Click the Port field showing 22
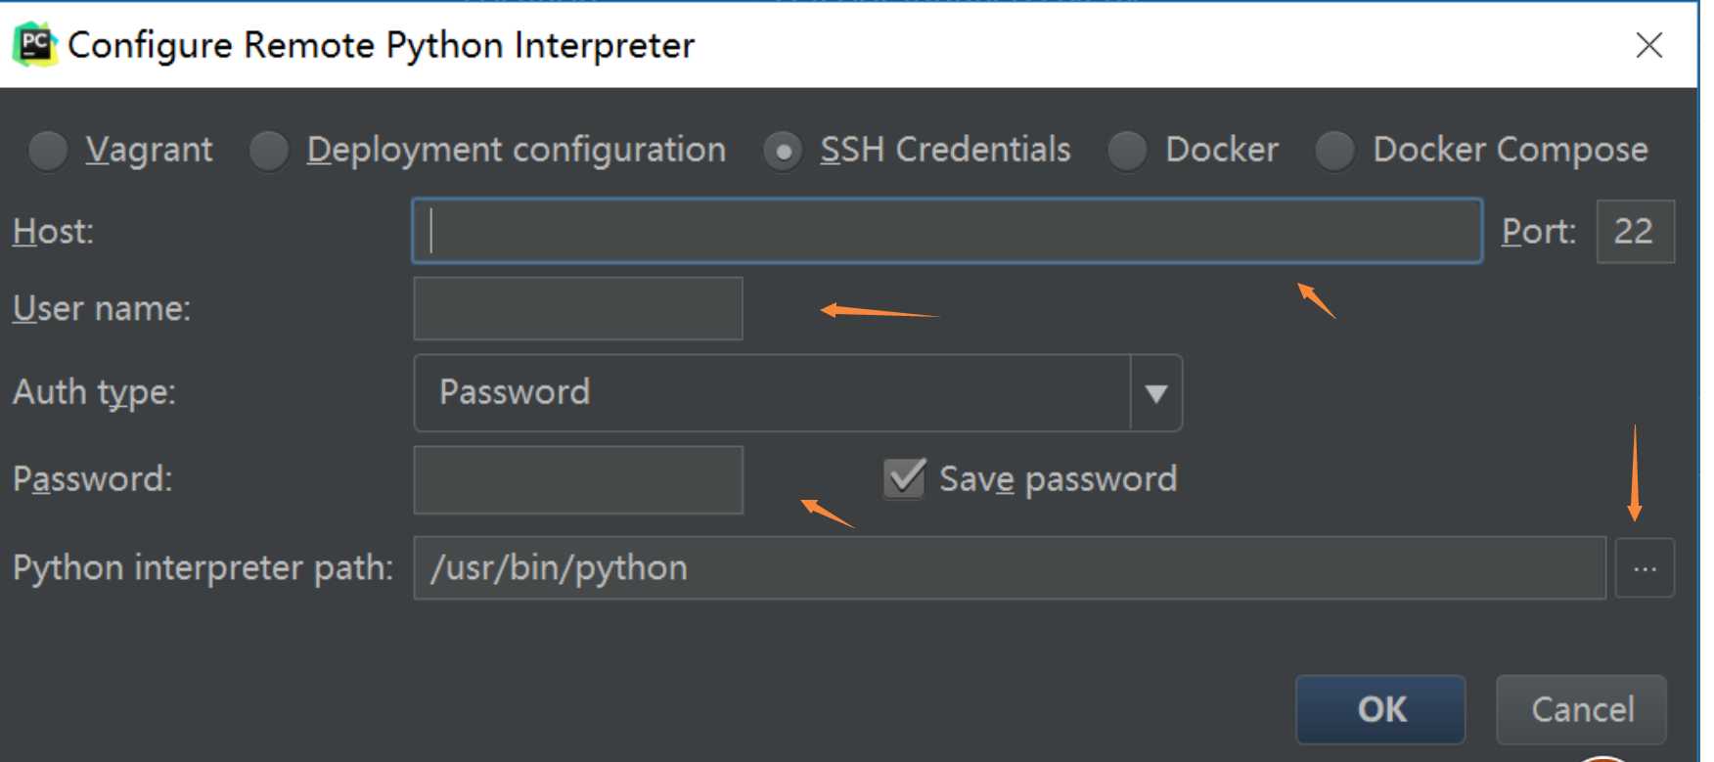Image resolution: width=1714 pixels, height=762 pixels. click(1635, 231)
